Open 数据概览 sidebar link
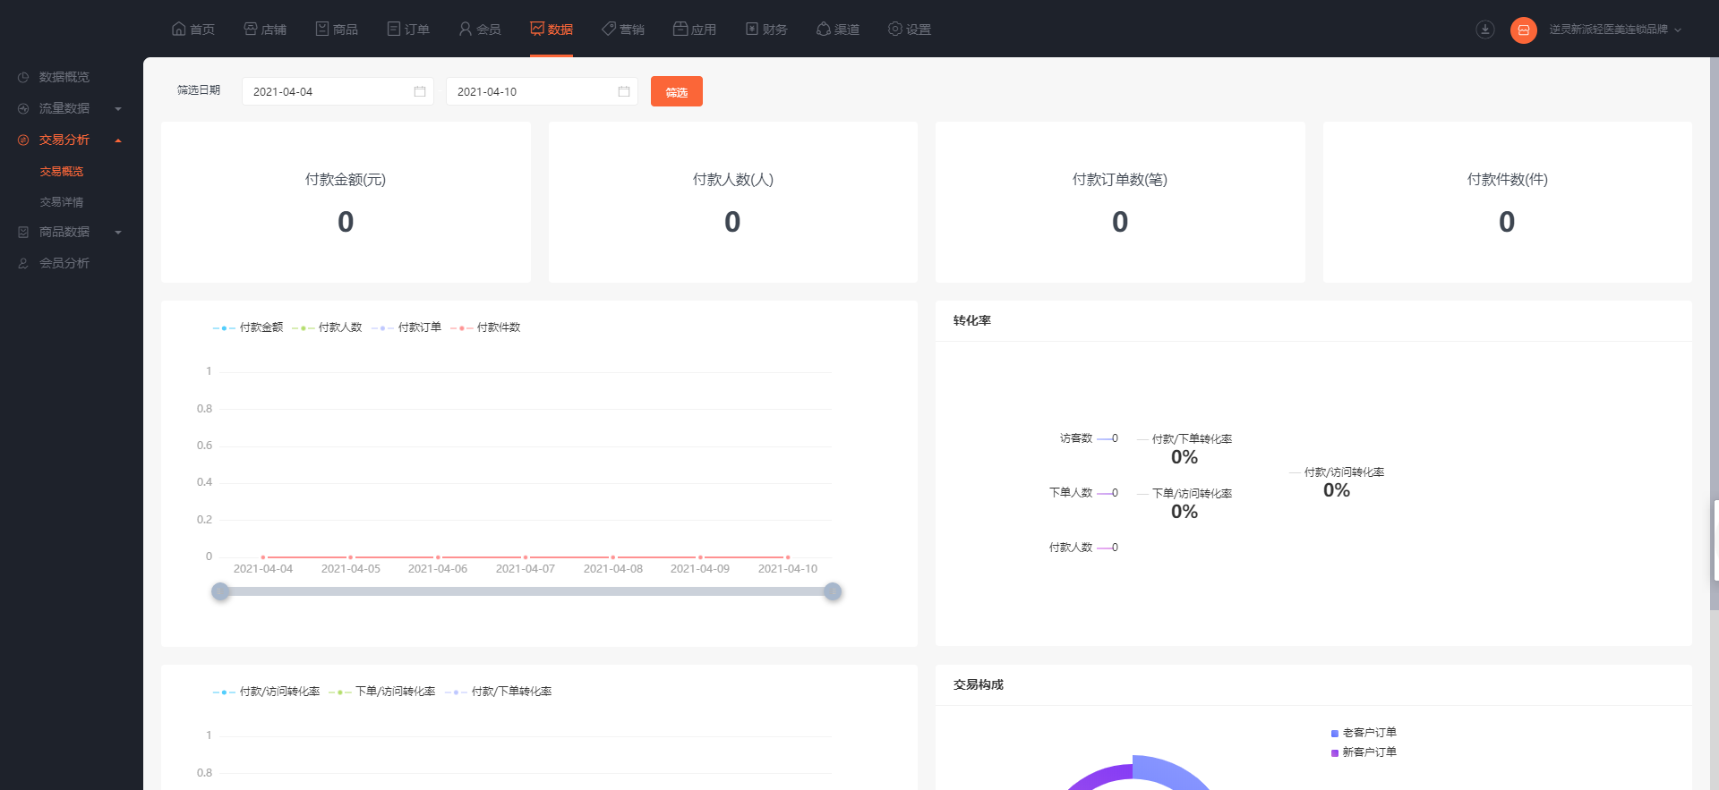1719x790 pixels. tap(64, 77)
